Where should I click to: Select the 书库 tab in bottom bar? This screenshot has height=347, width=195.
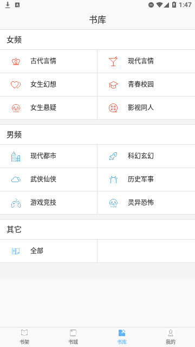122,337
